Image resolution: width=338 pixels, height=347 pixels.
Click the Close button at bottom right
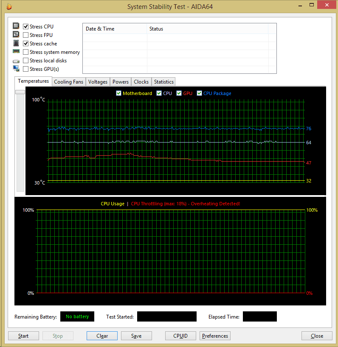coord(317,336)
